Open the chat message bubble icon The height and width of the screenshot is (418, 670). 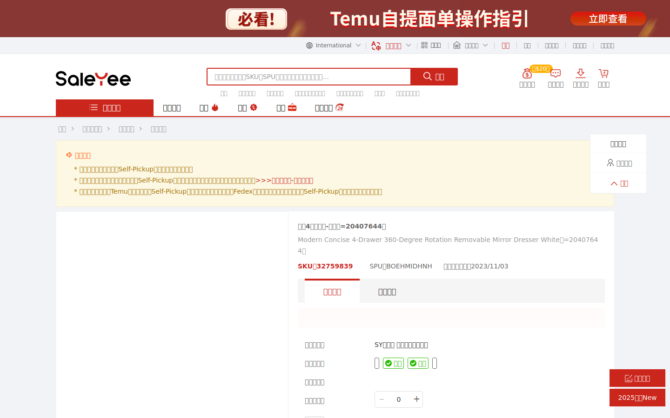[x=556, y=74]
